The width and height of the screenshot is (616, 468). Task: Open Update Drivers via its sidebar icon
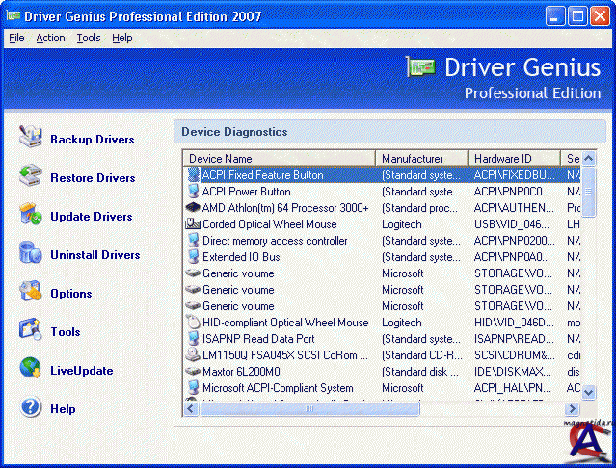(x=31, y=215)
